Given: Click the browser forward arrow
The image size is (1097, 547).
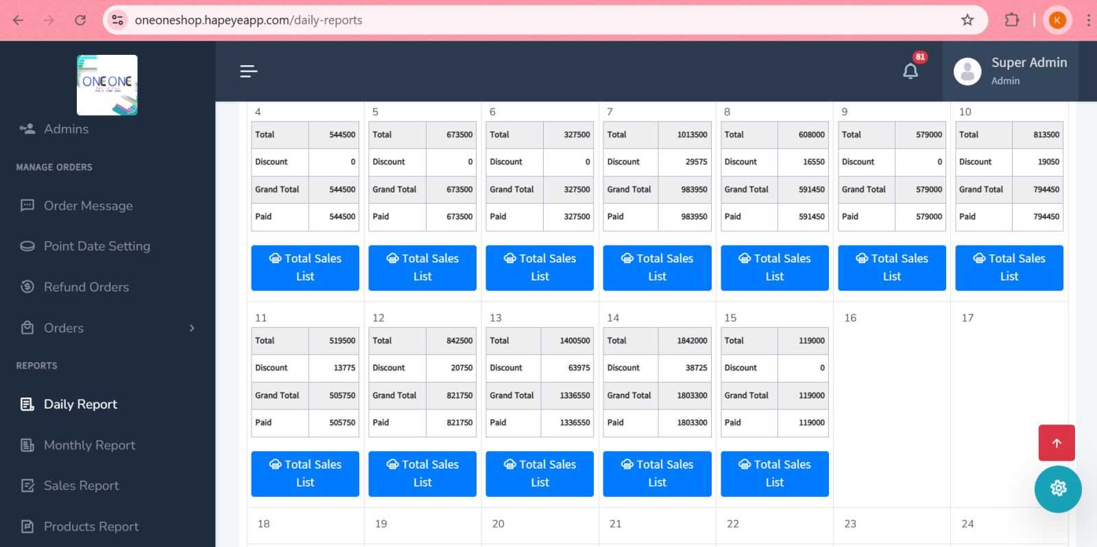Looking at the screenshot, I should coord(49,20).
